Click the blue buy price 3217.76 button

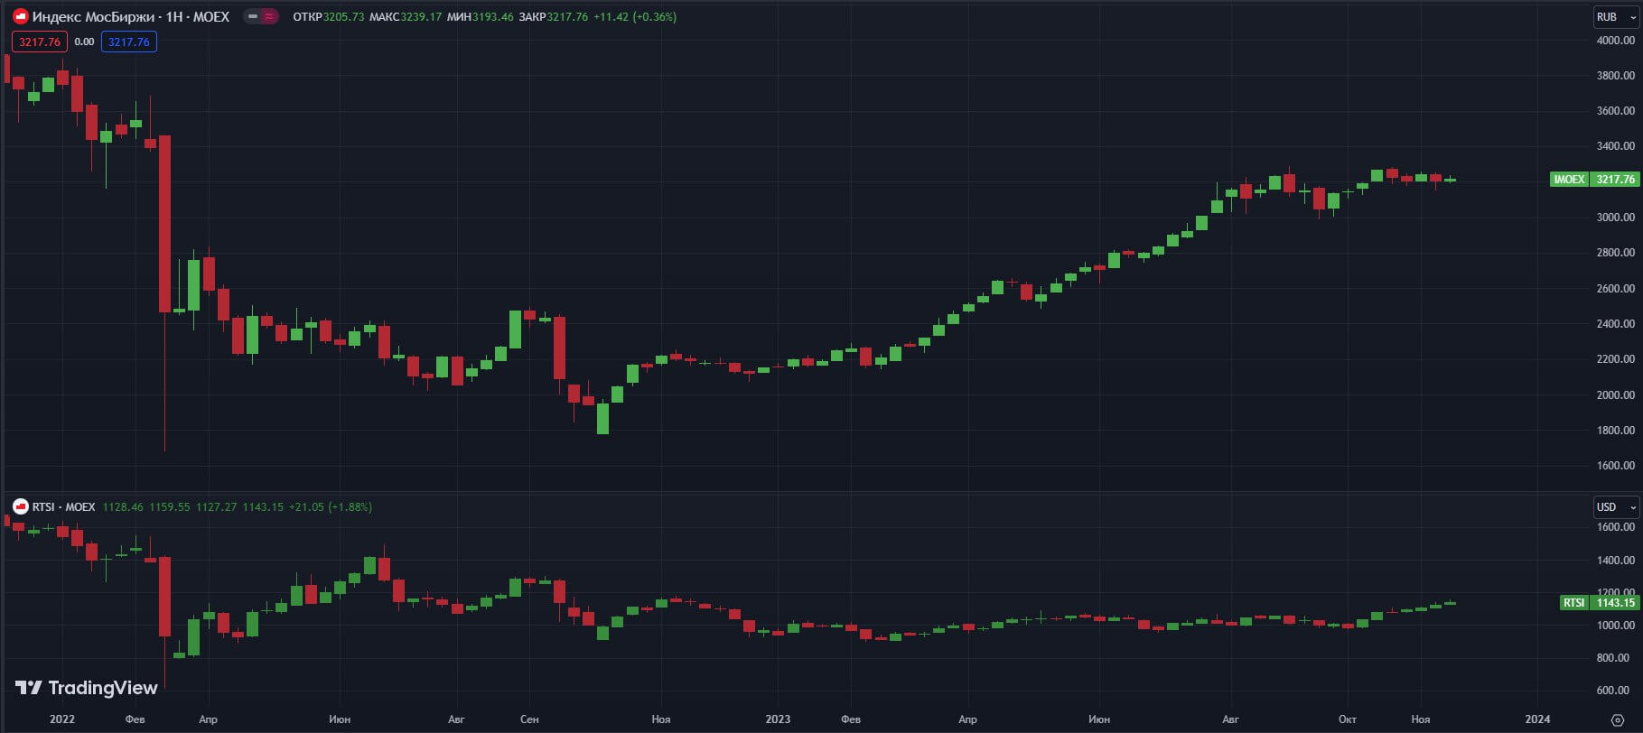point(129,42)
